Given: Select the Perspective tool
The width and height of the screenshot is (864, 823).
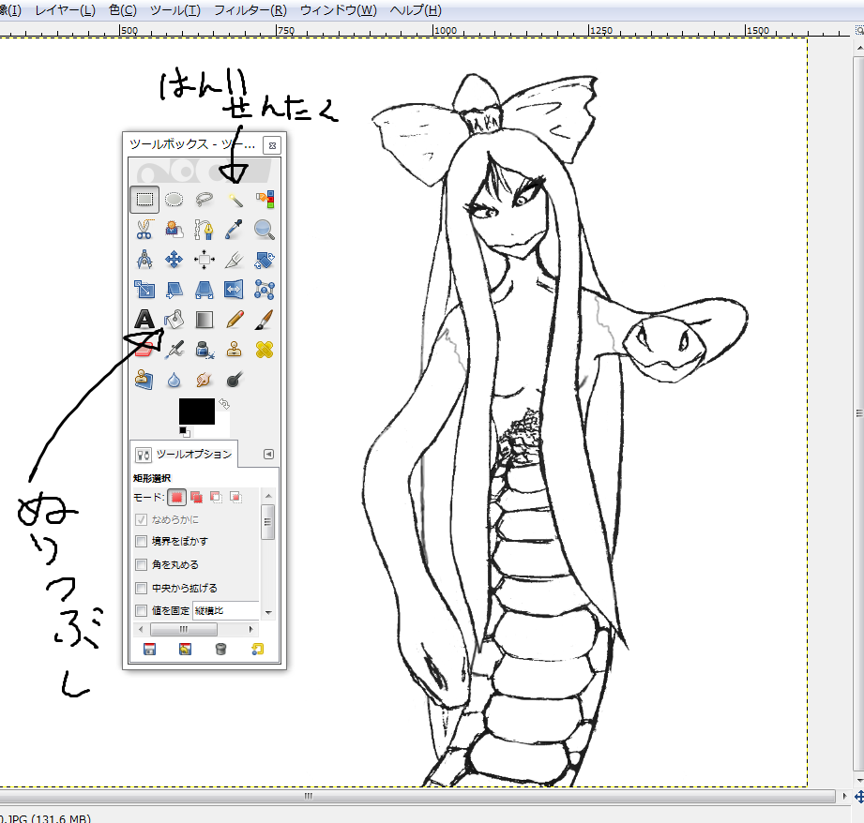Looking at the screenshot, I should tap(204, 289).
